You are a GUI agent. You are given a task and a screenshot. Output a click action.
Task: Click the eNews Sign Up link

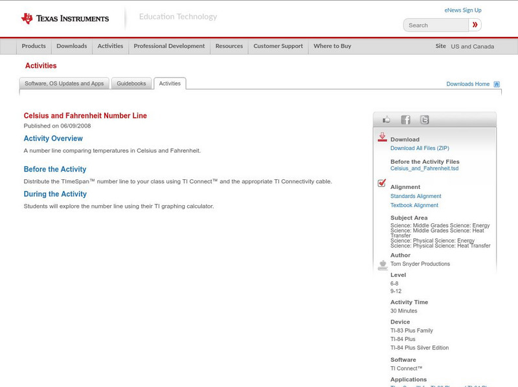pos(462,10)
